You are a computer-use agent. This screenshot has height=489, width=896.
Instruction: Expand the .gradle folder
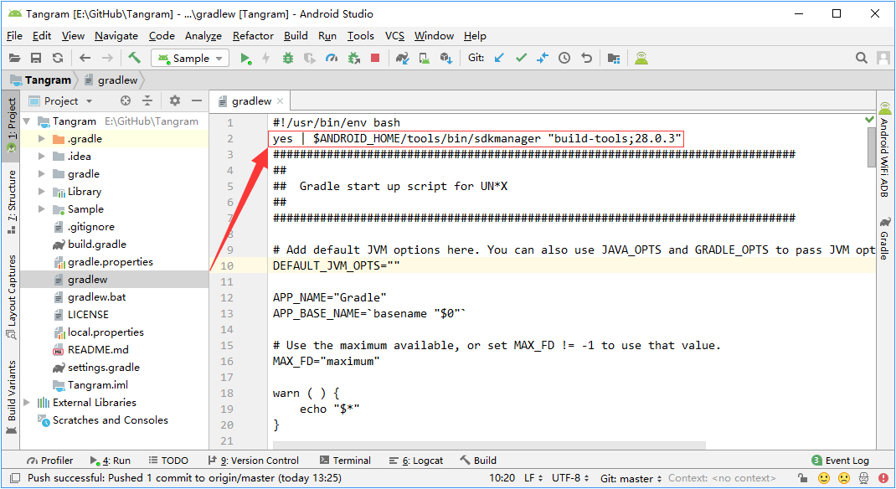[x=41, y=139]
